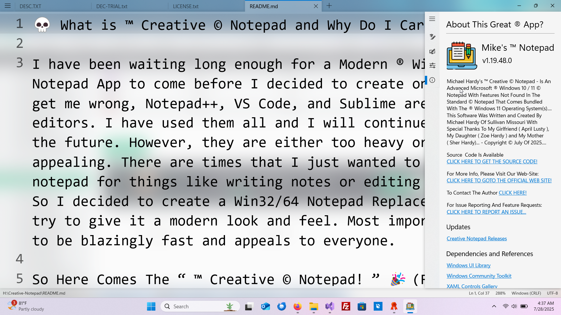The height and width of the screenshot is (315, 561).
Task: Open the volume control in tray
Action: tap(514, 306)
